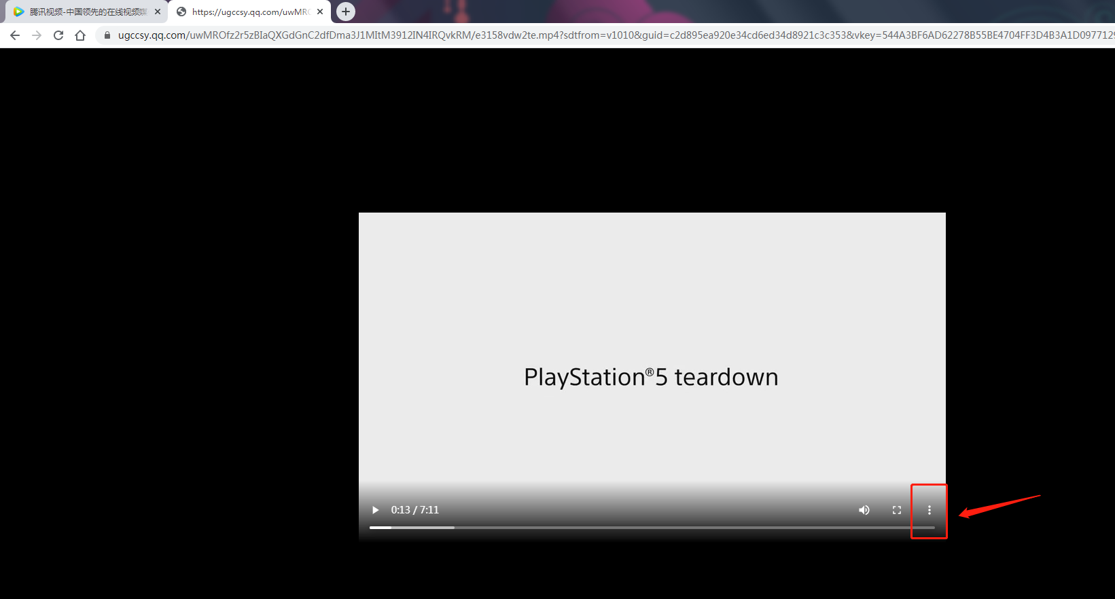Screen dimensions: 1115x599
Task: Open the three-dot more options menu
Action: pyautogui.click(x=930, y=510)
